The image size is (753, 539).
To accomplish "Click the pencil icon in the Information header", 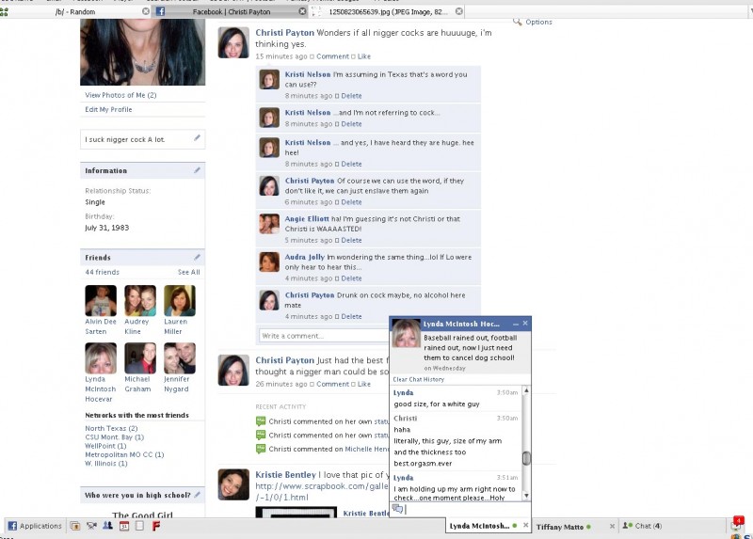I will coord(197,170).
